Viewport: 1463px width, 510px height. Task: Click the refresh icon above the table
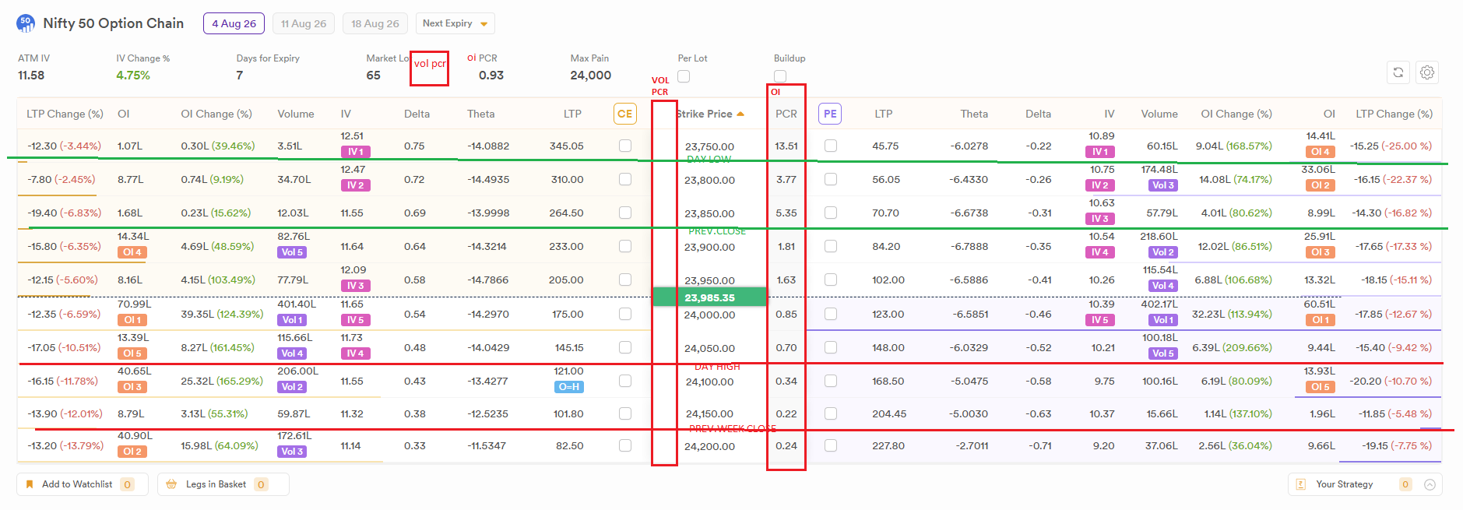coord(1398,72)
